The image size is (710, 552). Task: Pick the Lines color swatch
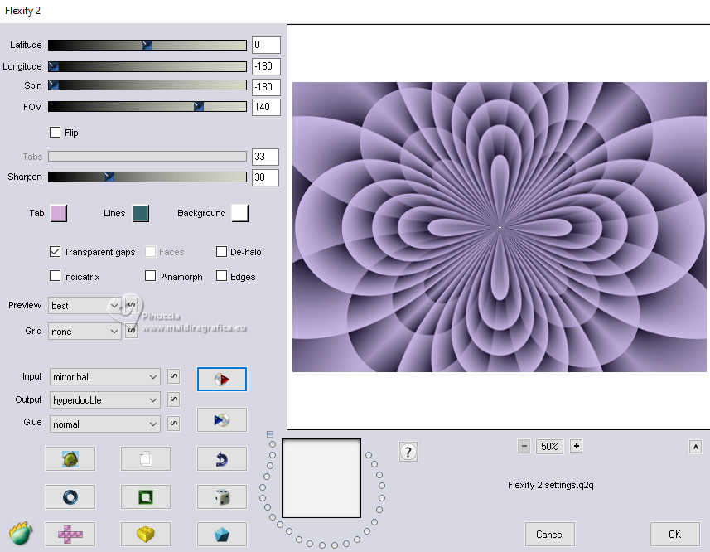tap(141, 213)
